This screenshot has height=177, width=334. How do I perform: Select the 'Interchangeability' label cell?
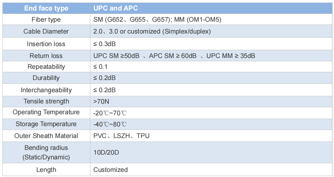pyautogui.click(x=46, y=90)
